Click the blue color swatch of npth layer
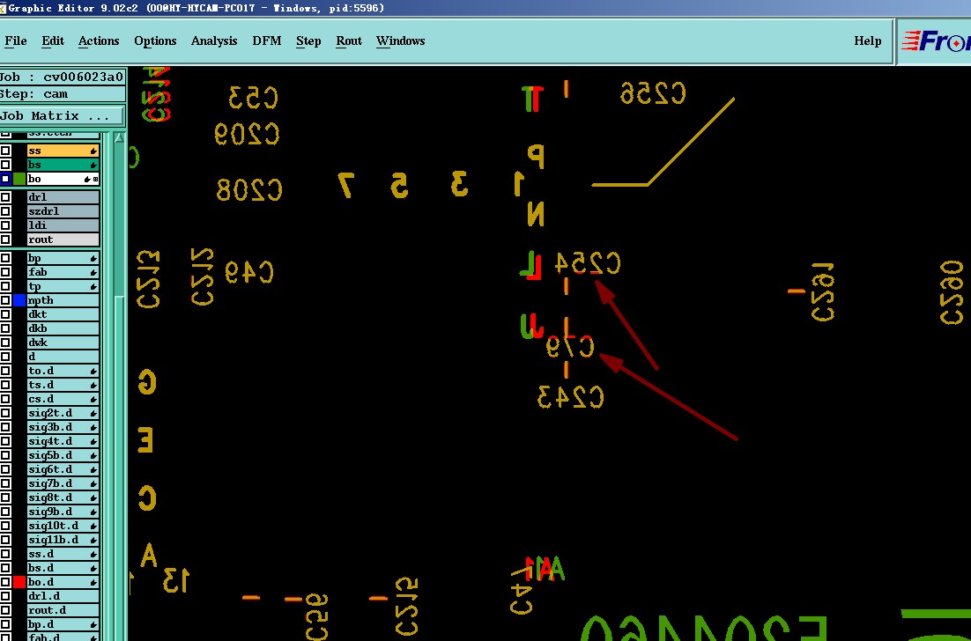This screenshot has width=971, height=641. coord(19,301)
